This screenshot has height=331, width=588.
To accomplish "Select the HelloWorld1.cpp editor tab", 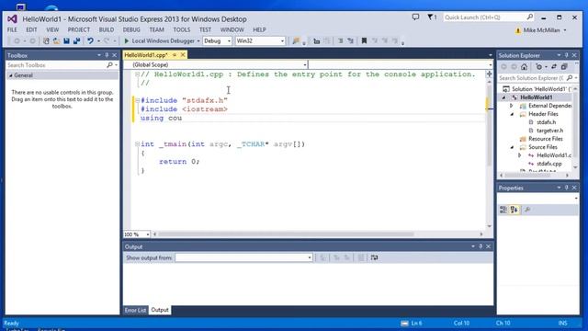I will coord(146,55).
